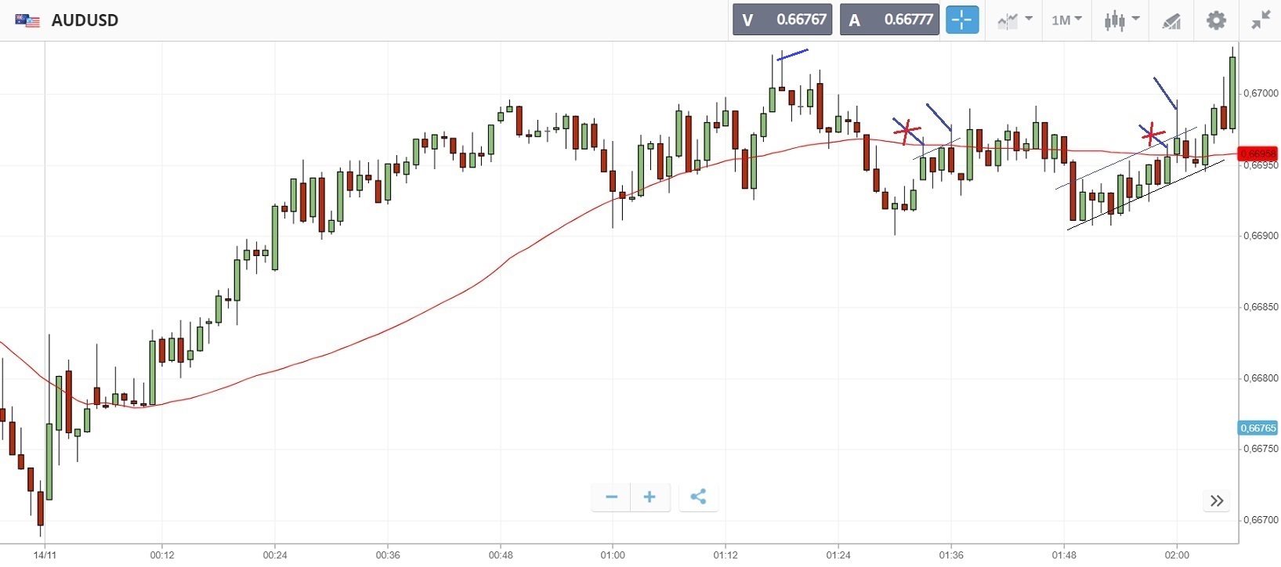Click the AUDUSD symbol title
The height and width of the screenshot is (567, 1281).
(85, 20)
